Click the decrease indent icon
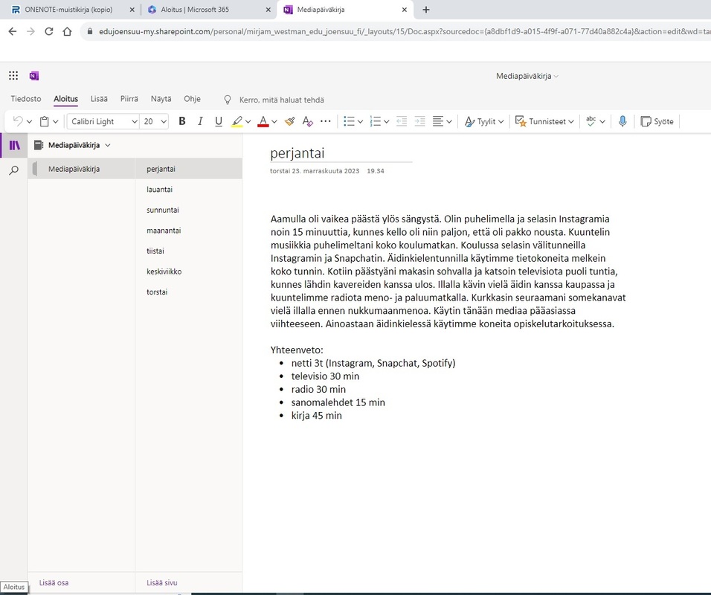The image size is (711, 595). point(402,121)
